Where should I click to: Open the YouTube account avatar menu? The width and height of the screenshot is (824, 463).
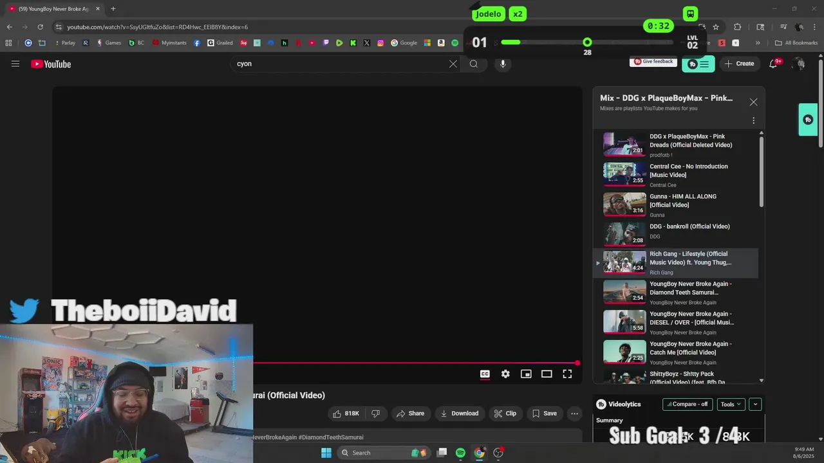point(799,64)
